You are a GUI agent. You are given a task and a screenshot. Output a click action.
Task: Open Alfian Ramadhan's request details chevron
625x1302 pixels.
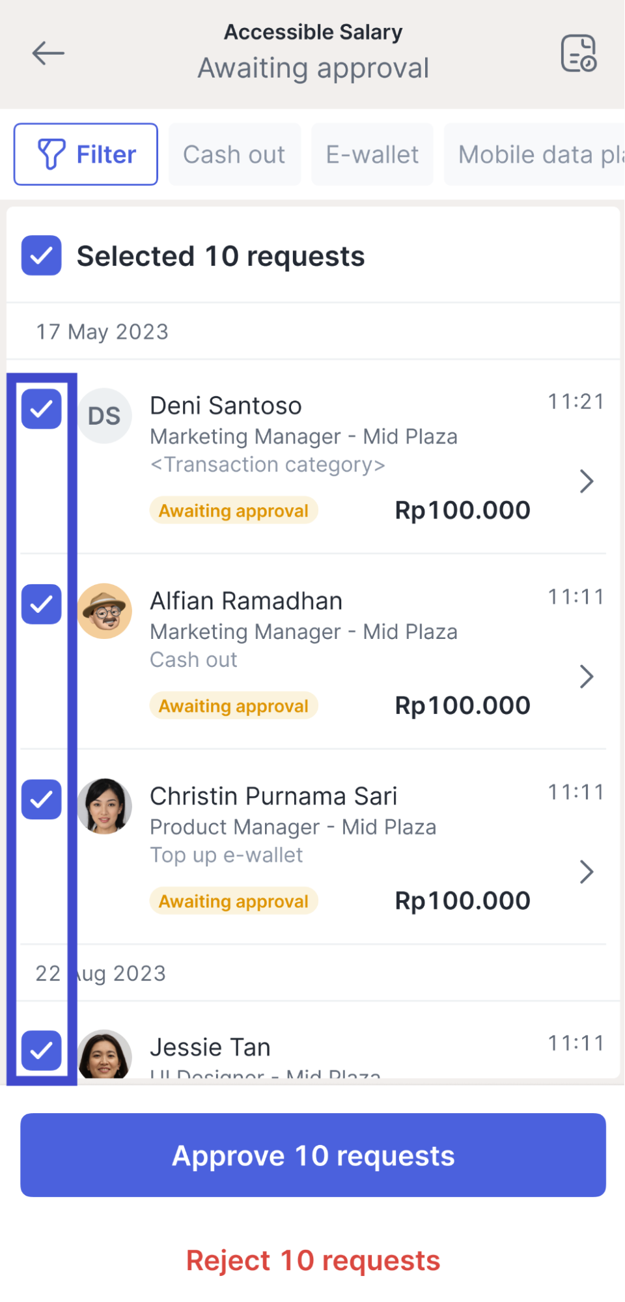586,677
